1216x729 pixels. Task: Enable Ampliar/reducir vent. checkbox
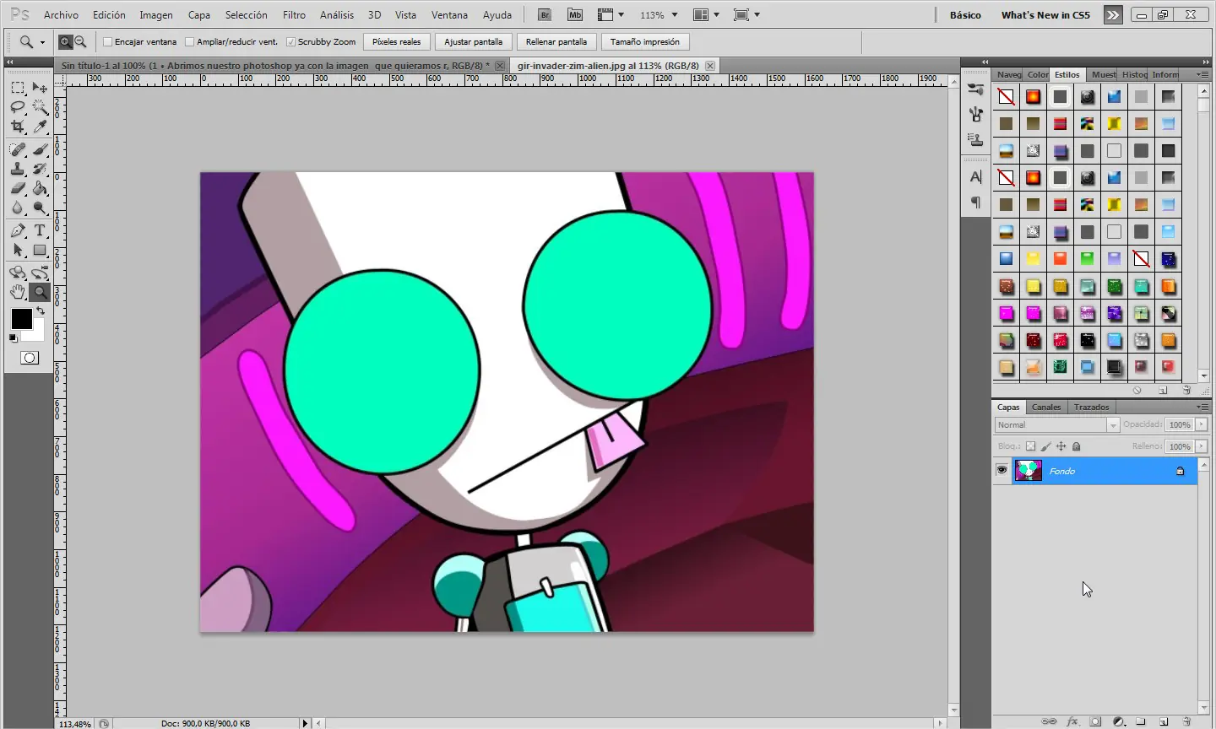189,41
